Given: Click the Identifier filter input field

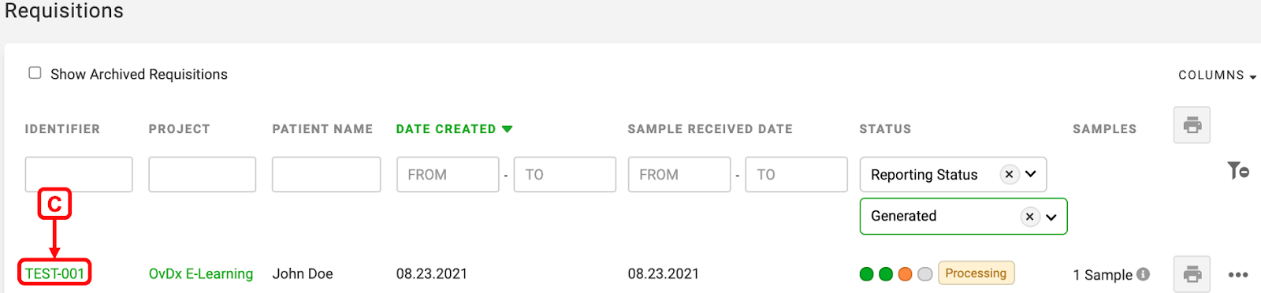Looking at the screenshot, I should [x=79, y=174].
